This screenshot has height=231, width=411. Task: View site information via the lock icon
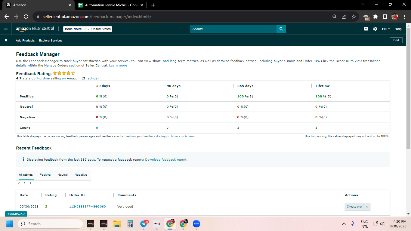tap(38, 17)
